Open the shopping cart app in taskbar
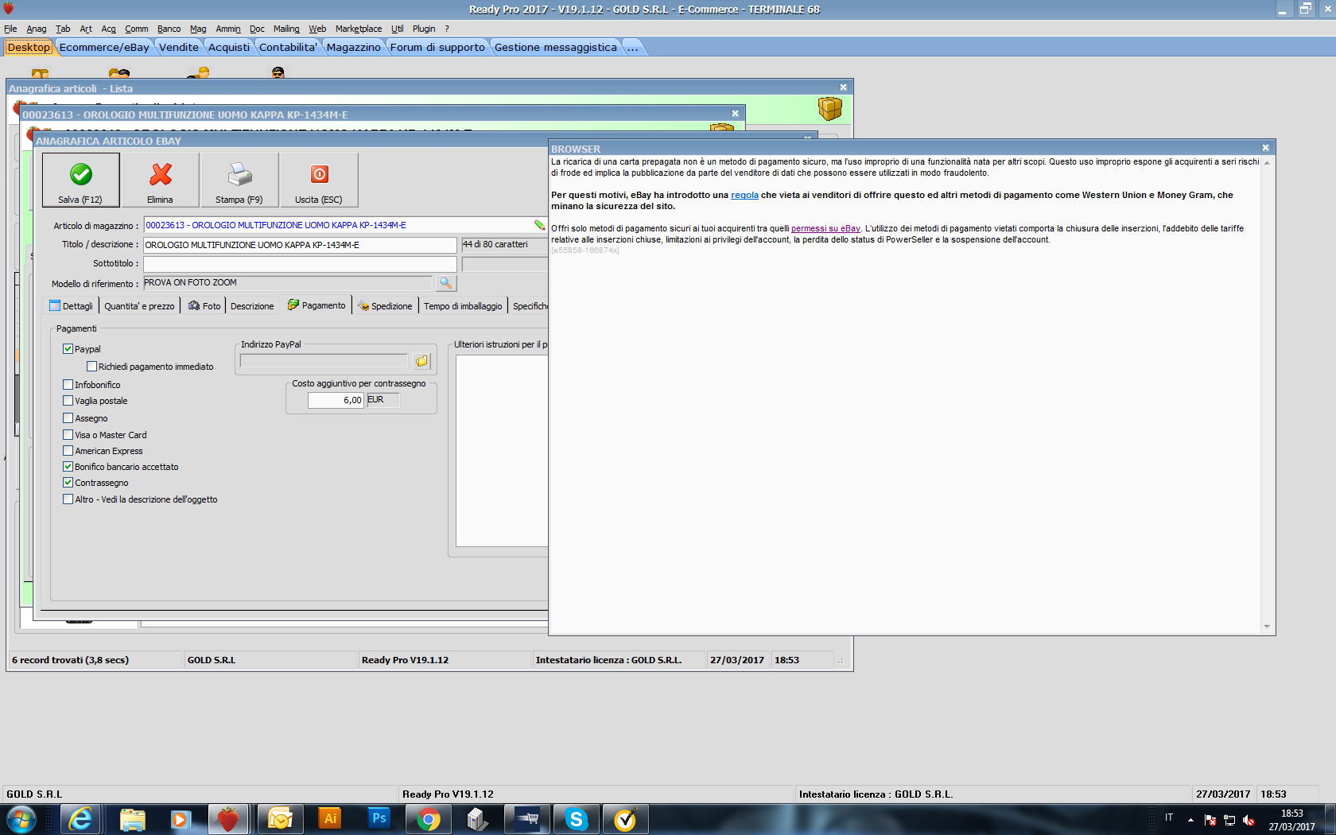This screenshot has width=1336, height=835. coord(527,819)
